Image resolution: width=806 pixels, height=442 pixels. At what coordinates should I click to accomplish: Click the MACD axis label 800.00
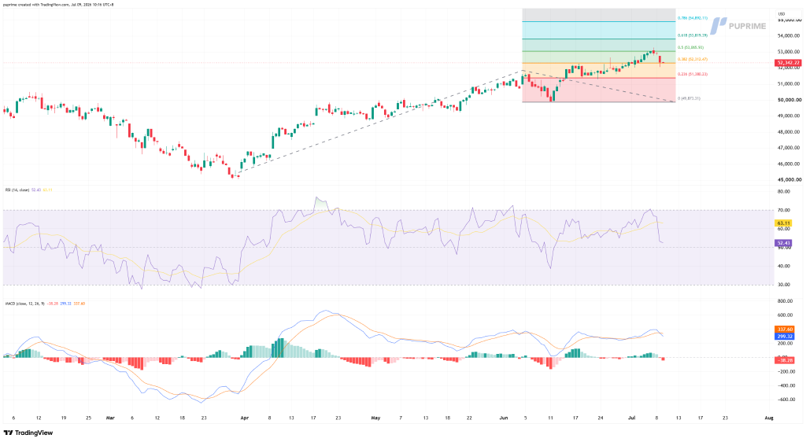pos(786,300)
